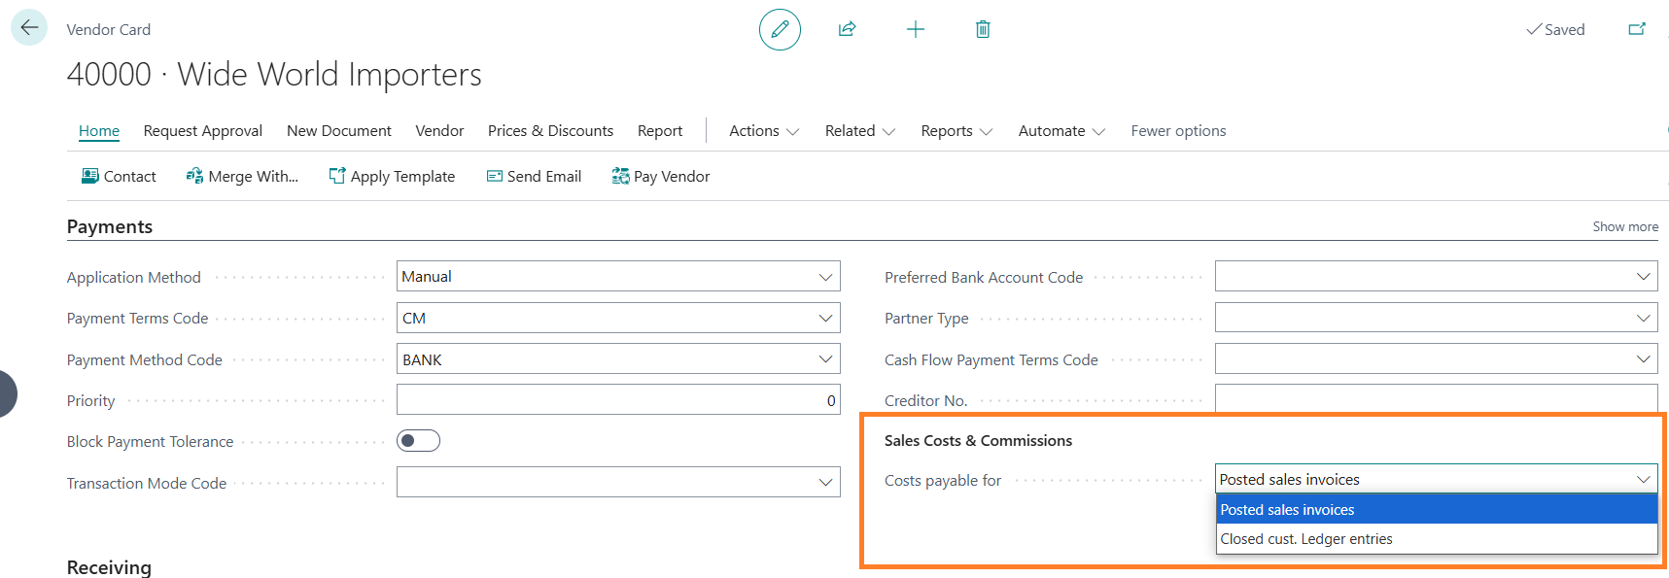Click the Merge With icon
Viewport: 1669px width, 578px height.
194,176
